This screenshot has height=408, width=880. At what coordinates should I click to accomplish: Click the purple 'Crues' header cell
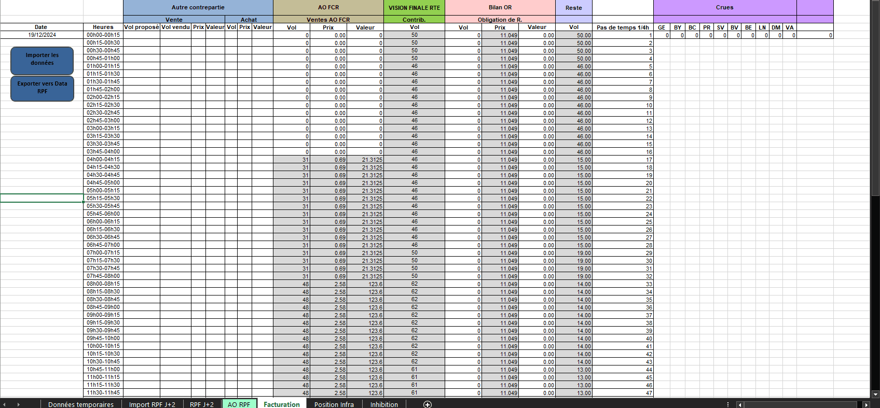(x=724, y=8)
